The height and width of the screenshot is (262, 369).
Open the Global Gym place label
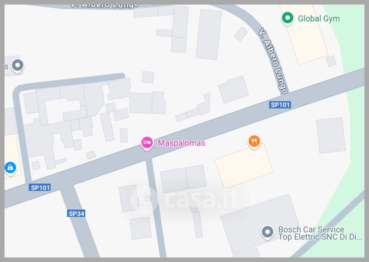point(319,19)
